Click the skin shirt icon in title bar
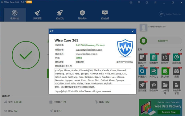 (147, 2)
